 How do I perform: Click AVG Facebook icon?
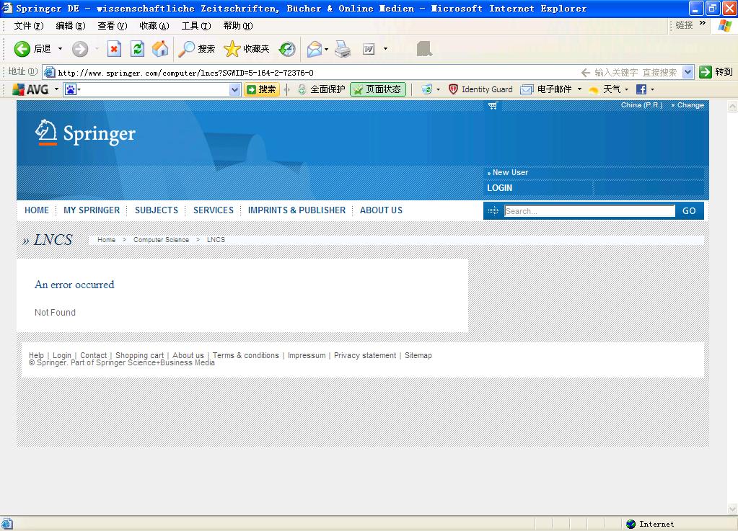(x=641, y=89)
